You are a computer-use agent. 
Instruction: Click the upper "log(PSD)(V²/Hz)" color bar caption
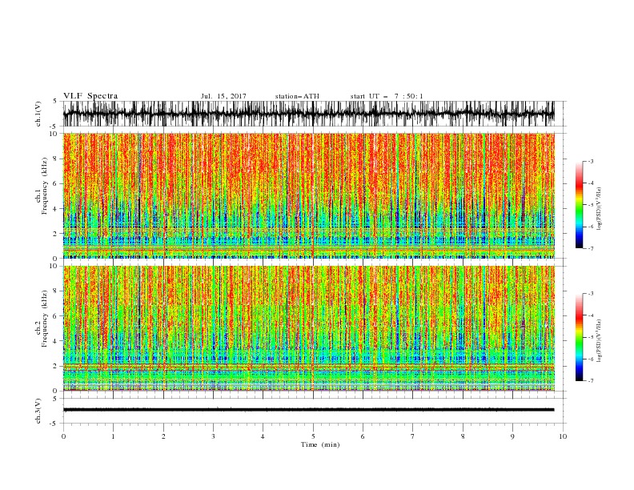click(x=600, y=209)
